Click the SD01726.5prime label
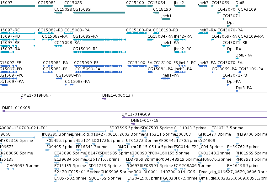Viewport: 267px width, 183px height. tap(107, 141)
